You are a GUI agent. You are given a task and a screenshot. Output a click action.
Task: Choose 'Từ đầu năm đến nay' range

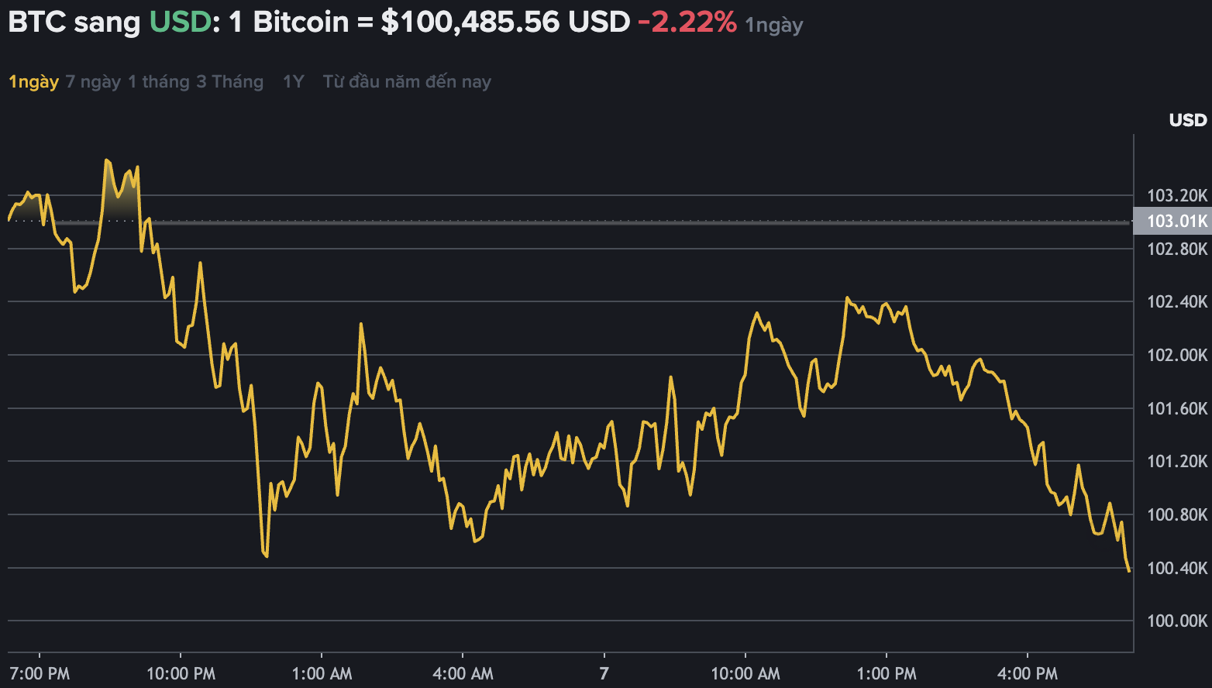[x=407, y=81]
